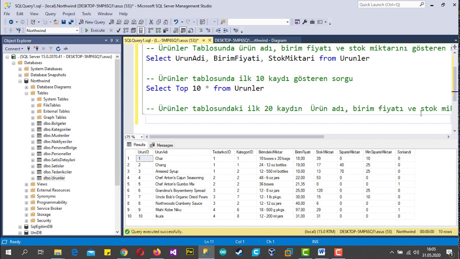This screenshot has width=460, height=259.
Task: Click the Save All icon
Action: 71,22
